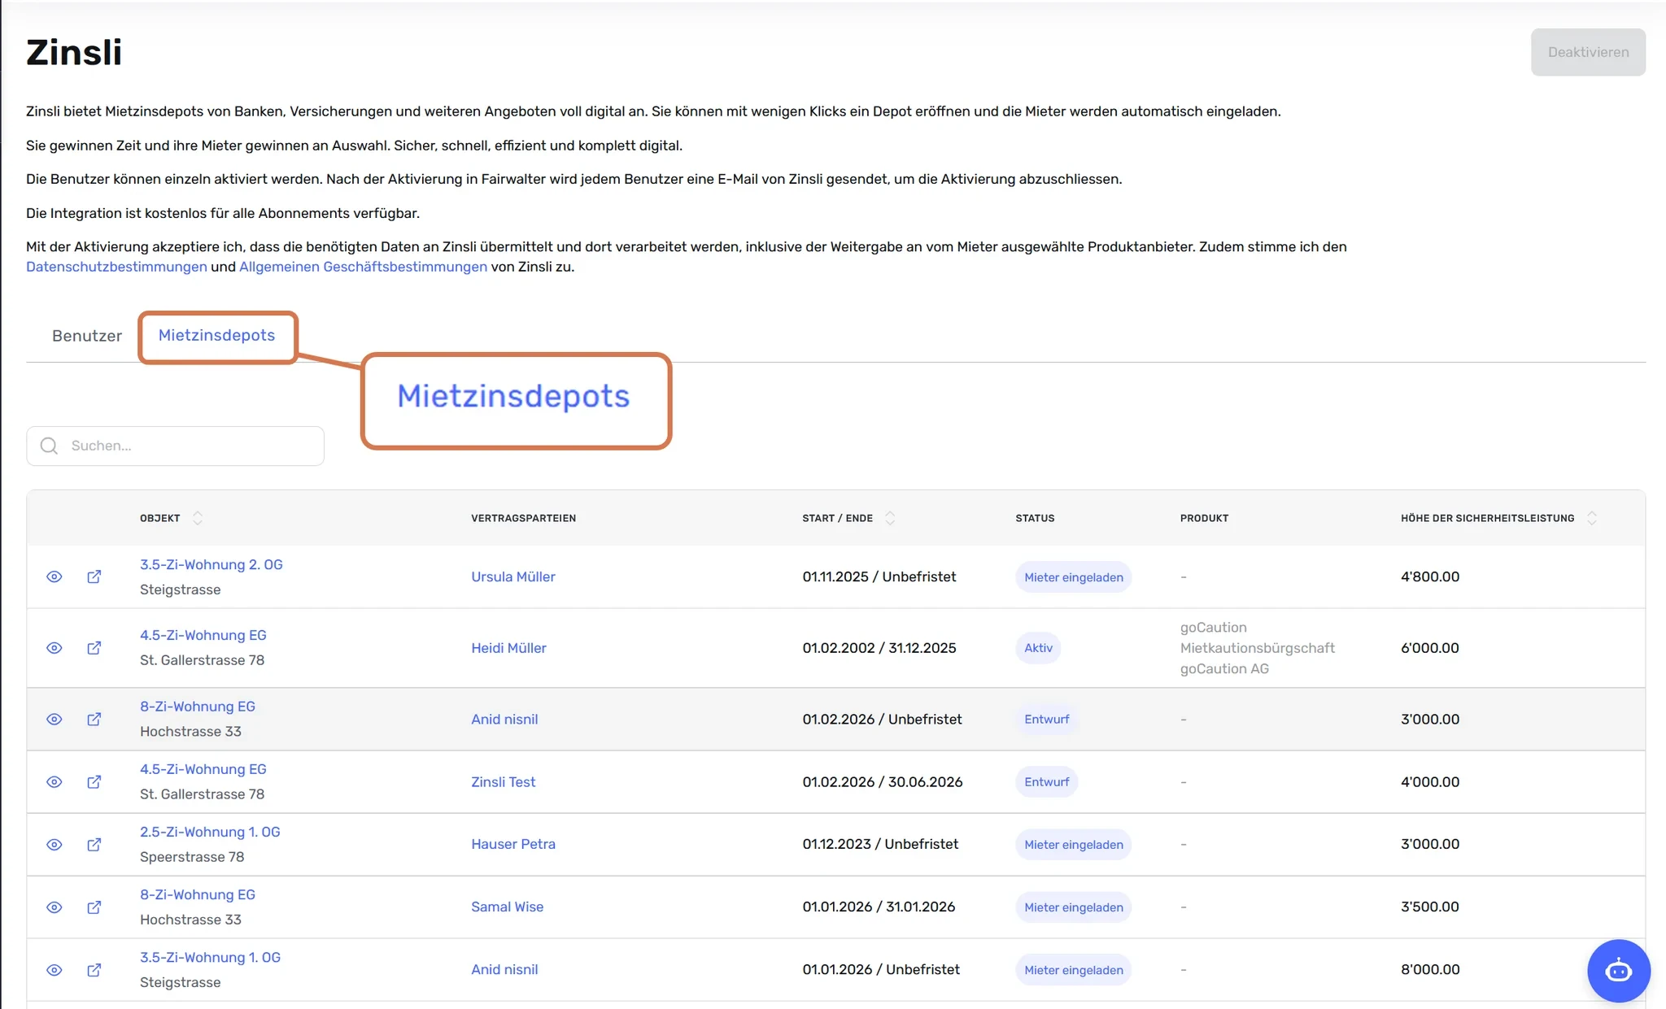View details of Samal Wise depot
Image resolution: width=1666 pixels, height=1009 pixels.
55,907
